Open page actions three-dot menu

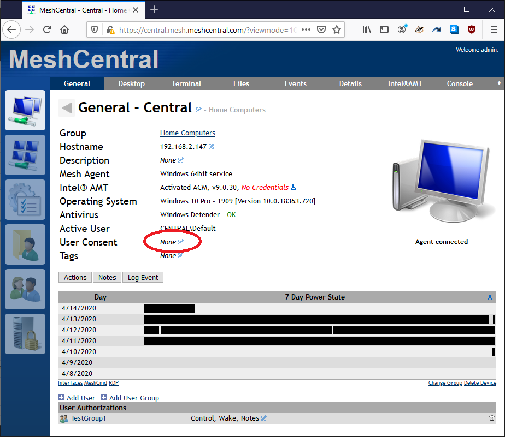coord(306,29)
